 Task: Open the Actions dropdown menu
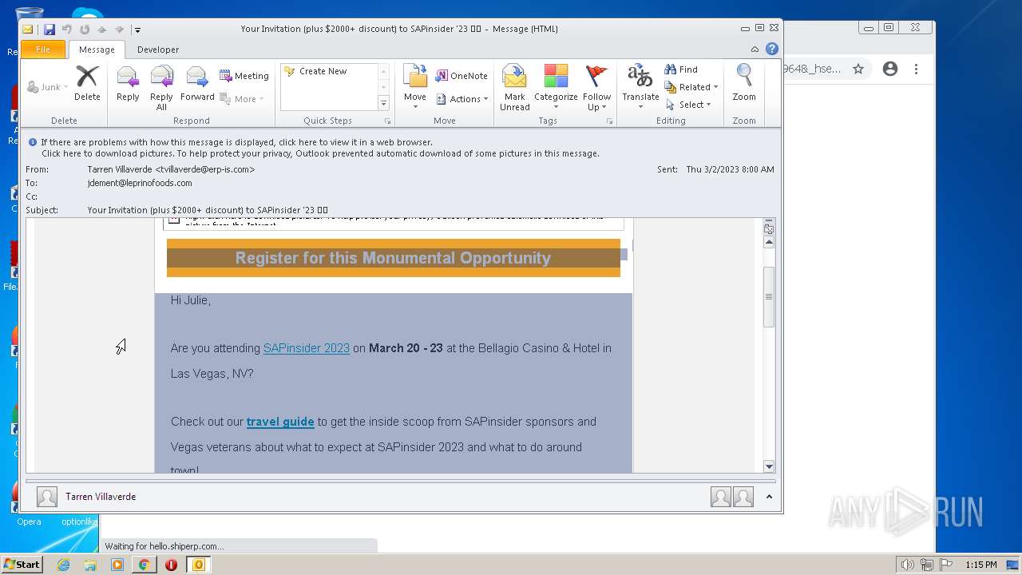pos(462,99)
